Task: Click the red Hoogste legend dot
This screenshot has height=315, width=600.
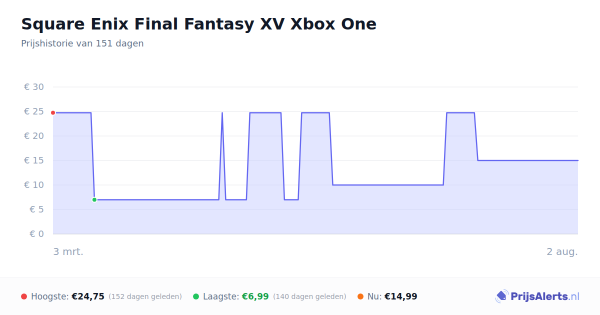Action: point(24,296)
